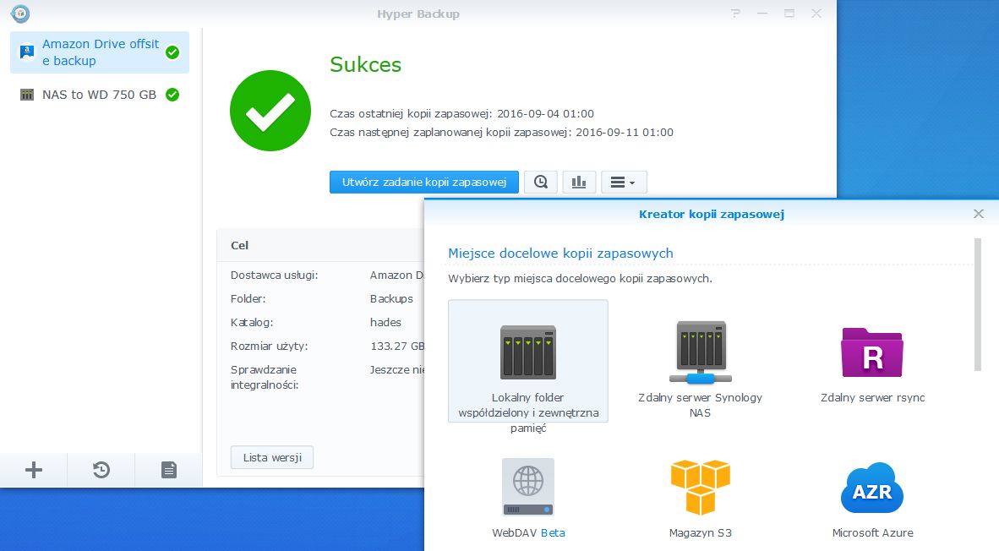Choose Lokalny folder współdzielony i zewnętrzna pamięć
The image size is (999, 551).
528,361
